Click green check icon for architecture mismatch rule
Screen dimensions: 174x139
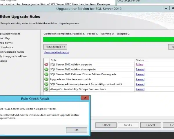[46, 79]
